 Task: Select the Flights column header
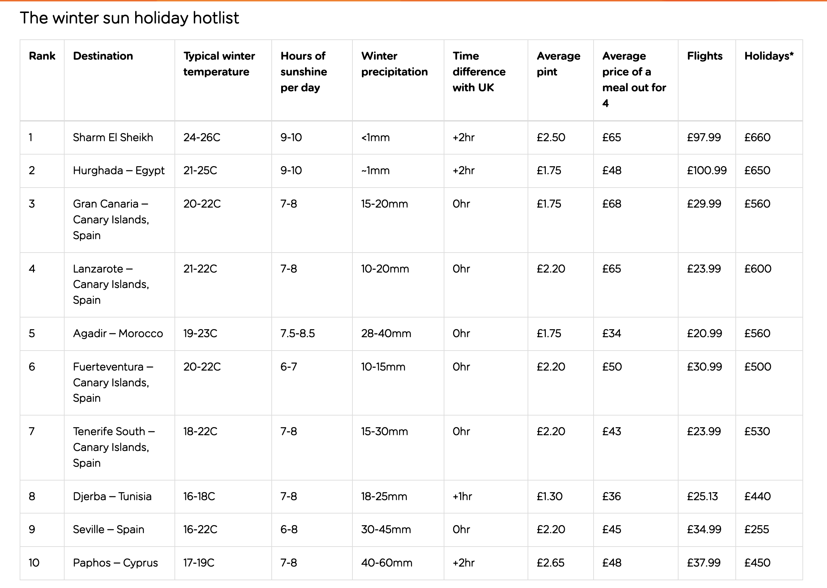click(x=704, y=56)
